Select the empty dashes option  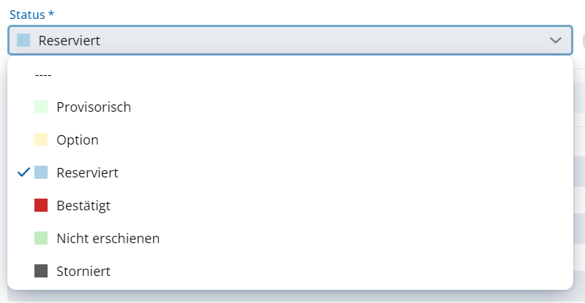point(43,74)
